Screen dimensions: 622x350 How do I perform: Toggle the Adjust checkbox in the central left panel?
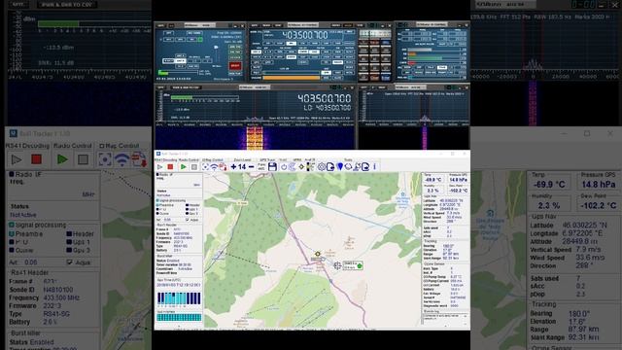pos(188,220)
